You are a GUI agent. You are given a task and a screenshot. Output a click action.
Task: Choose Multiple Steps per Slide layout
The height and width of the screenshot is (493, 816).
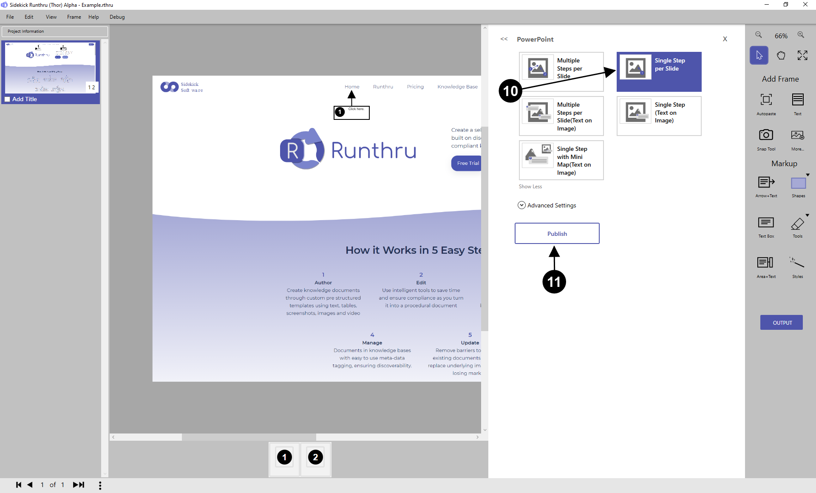point(561,72)
